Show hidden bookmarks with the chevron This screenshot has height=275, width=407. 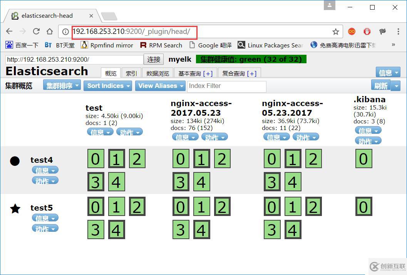pyautogui.click(x=393, y=45)
